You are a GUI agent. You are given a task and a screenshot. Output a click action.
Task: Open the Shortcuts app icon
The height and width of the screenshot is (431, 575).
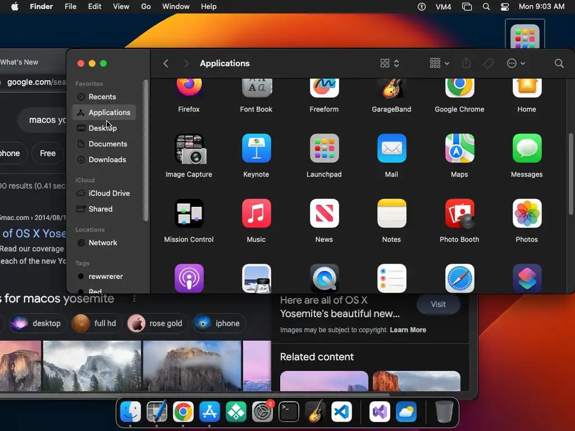[527, 278]
